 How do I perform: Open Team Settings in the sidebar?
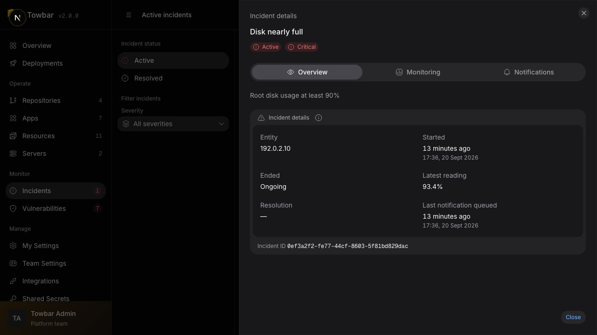coord(56,263)
